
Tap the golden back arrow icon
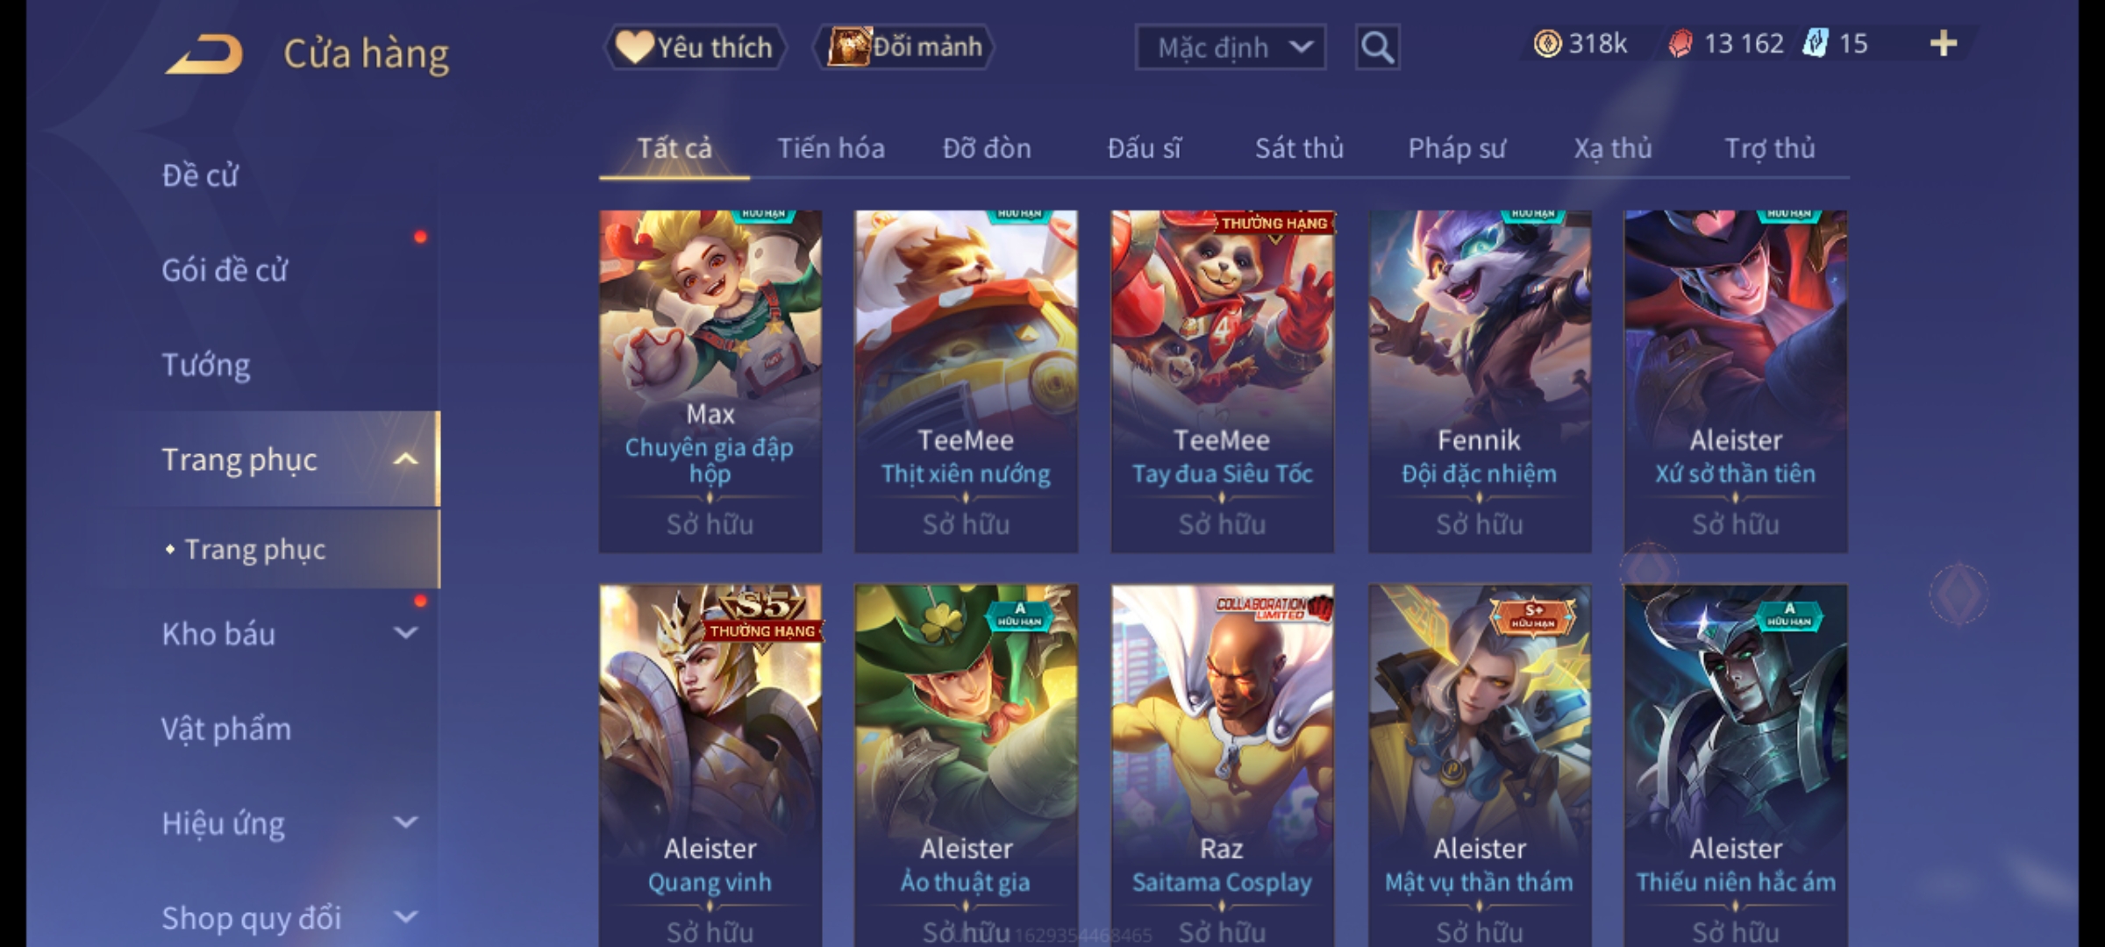203,53
